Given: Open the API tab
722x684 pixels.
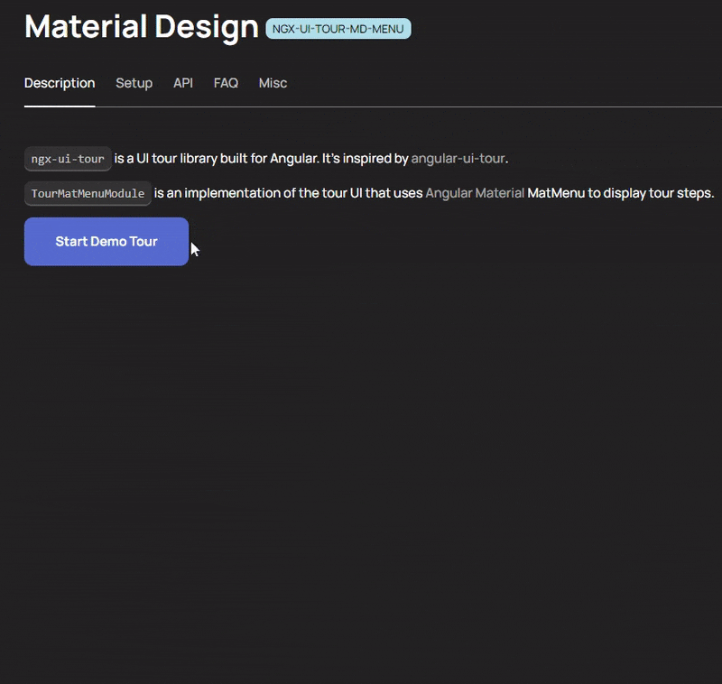Looking at the screenshot, I should [182, 83].
